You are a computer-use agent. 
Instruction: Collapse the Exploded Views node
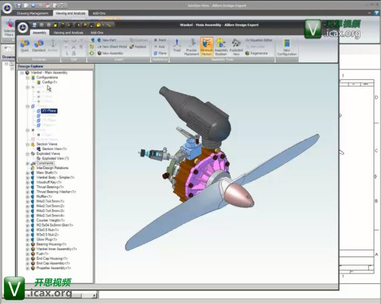[x=27, y=154]
